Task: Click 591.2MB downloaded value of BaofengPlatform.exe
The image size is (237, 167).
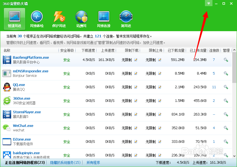Action: (x=178, y=60)
